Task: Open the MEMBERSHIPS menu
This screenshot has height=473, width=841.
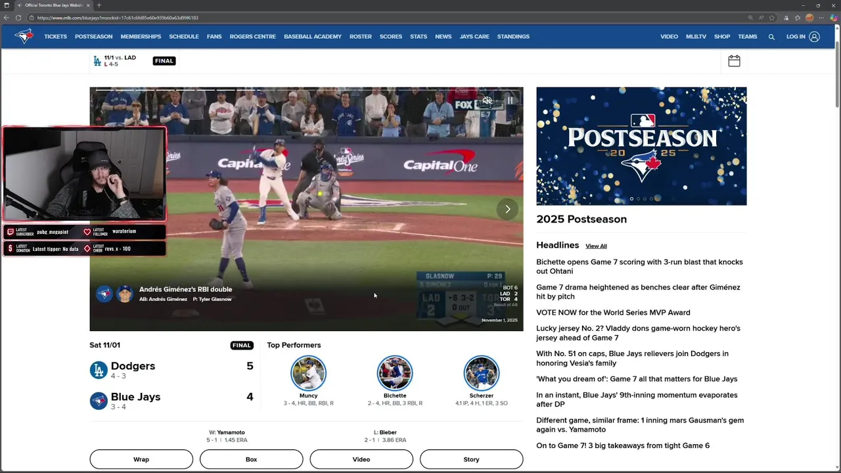Action: coord(141,37)
